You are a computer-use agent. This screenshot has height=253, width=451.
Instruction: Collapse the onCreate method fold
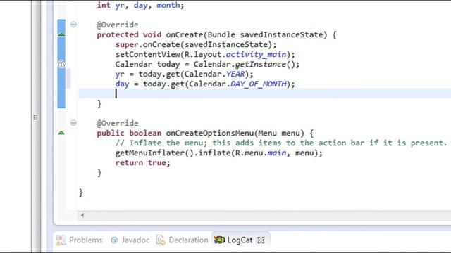coord(73,25)
